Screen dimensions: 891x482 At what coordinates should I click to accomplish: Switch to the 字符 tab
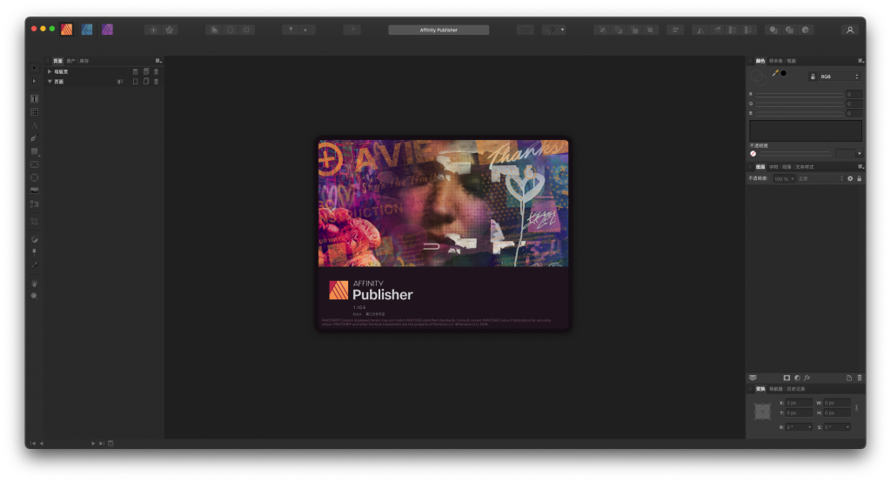click(x=774, y=167)
